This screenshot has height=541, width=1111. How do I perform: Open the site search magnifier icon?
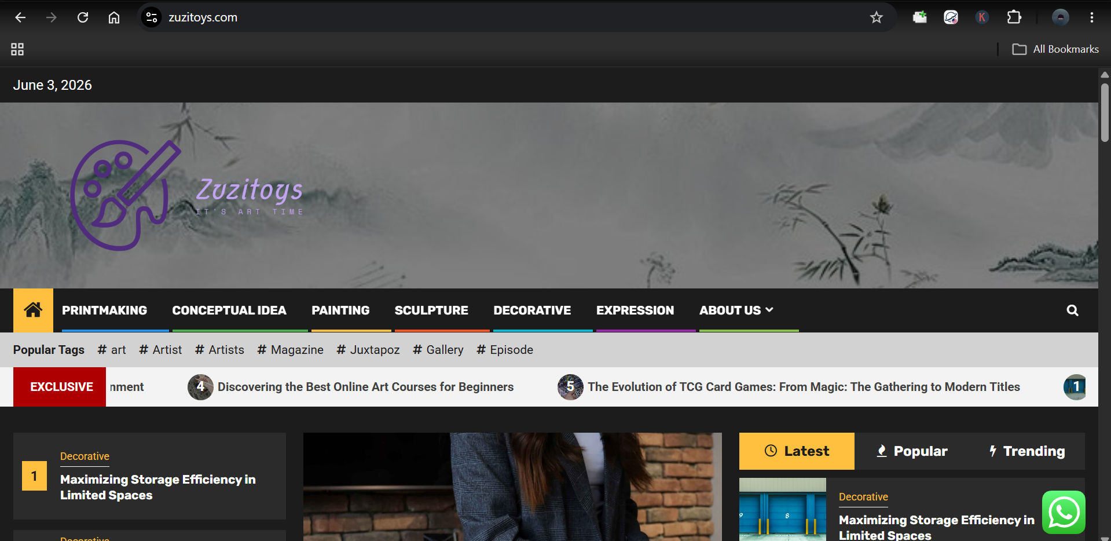pos(1072,310)
